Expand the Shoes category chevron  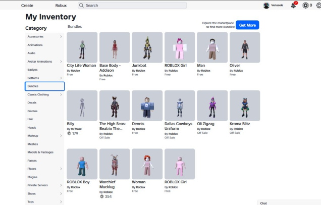pyautogui.click(x=61, y=193)
